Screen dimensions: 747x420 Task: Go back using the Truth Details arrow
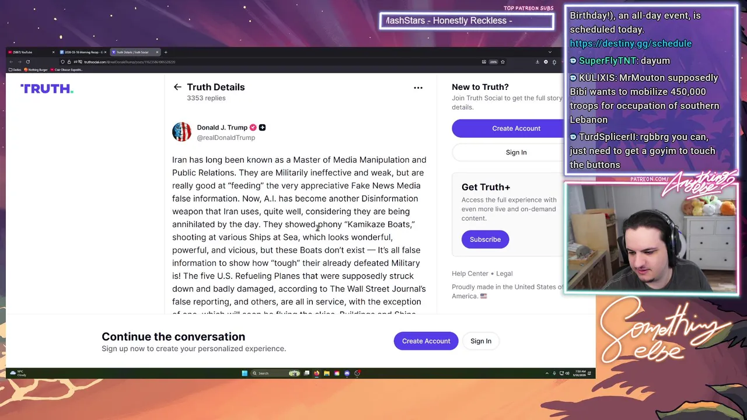click(177, 87)
